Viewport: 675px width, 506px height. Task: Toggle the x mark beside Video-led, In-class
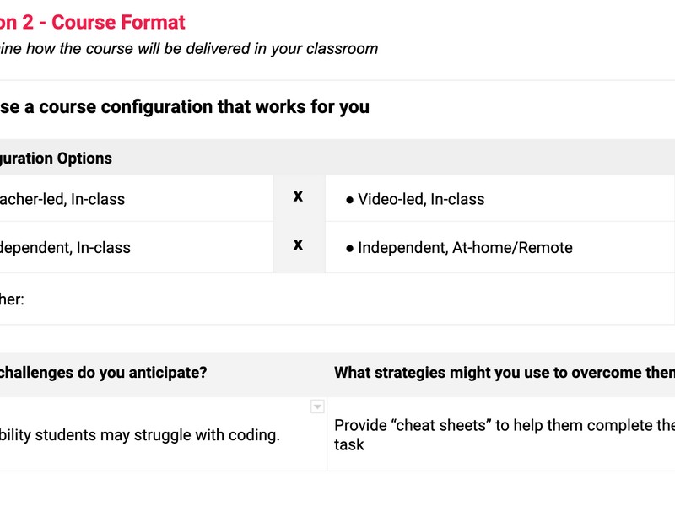click(298, 196)
